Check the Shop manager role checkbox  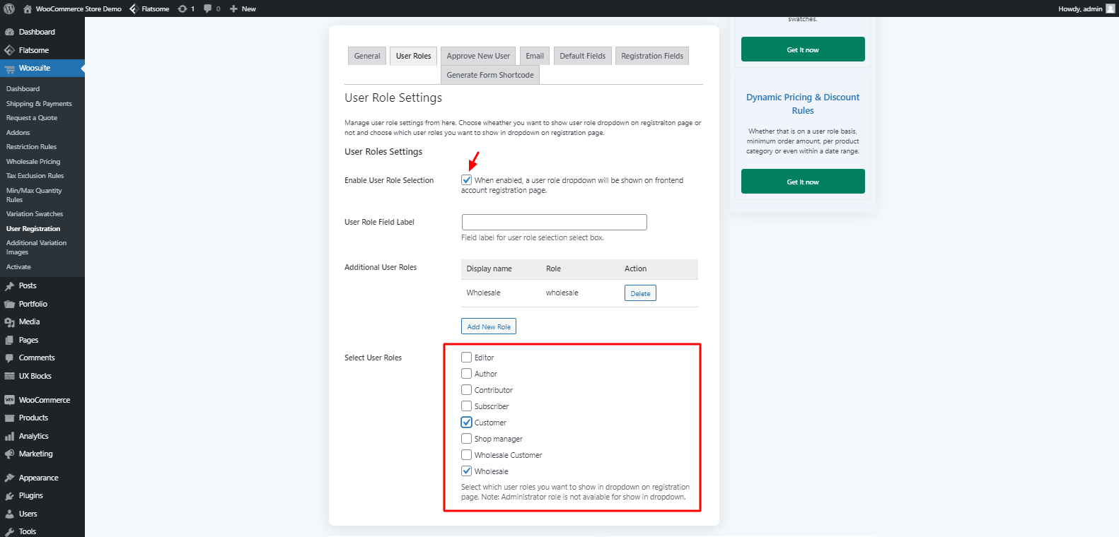(467, 439)
